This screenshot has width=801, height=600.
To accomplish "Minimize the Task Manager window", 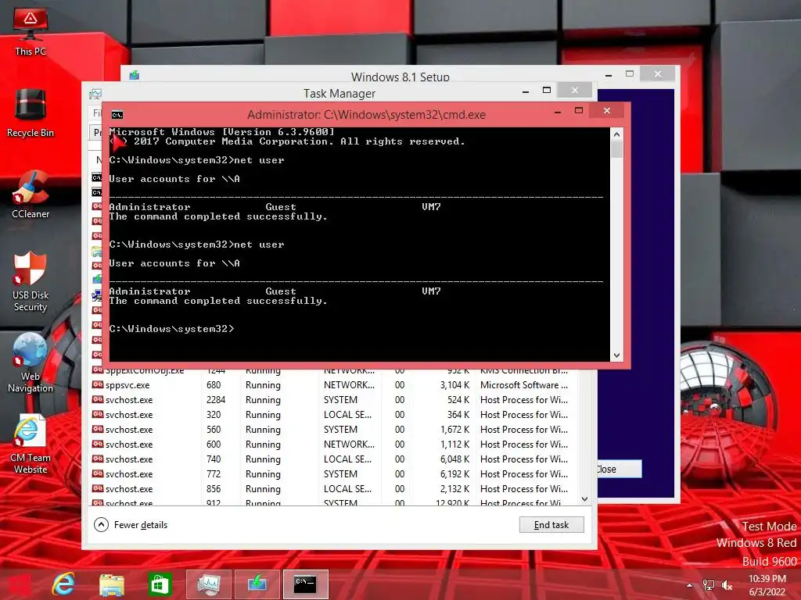I will [526, 92].
